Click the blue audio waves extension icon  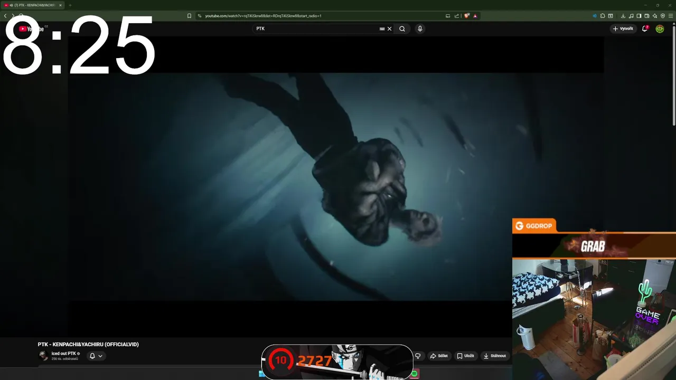pos(595,16)
